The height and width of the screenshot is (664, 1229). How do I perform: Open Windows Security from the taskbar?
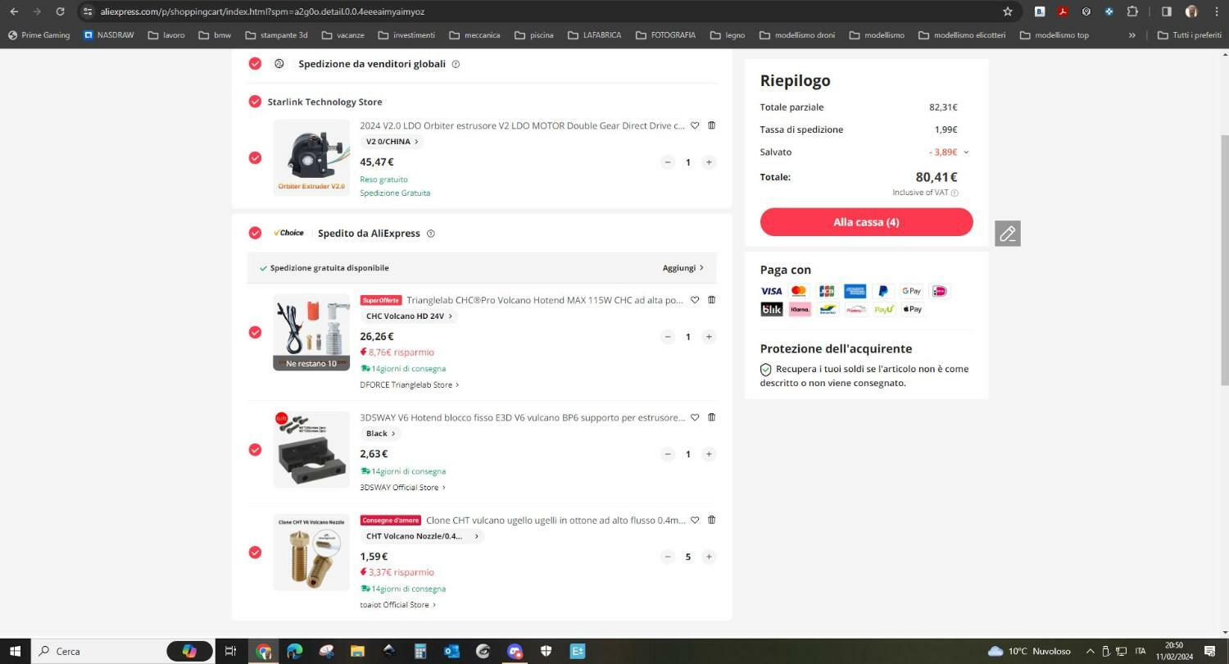point(546,651)
